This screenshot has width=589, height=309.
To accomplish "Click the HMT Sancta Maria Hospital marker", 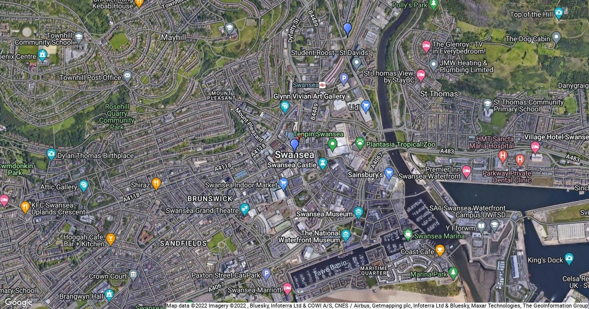I will [x=503, y=156].
